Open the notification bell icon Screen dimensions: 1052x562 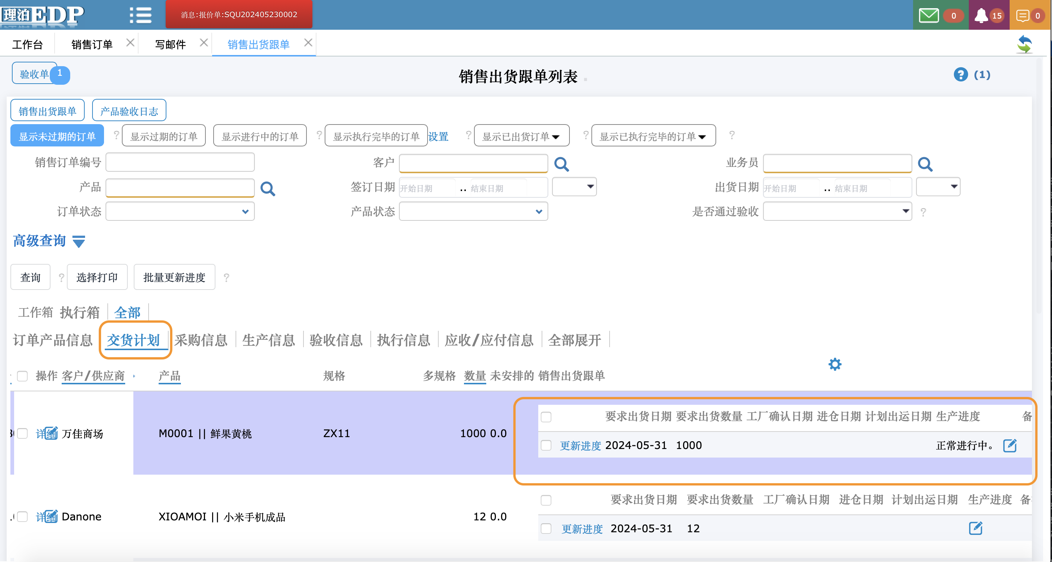981,16
